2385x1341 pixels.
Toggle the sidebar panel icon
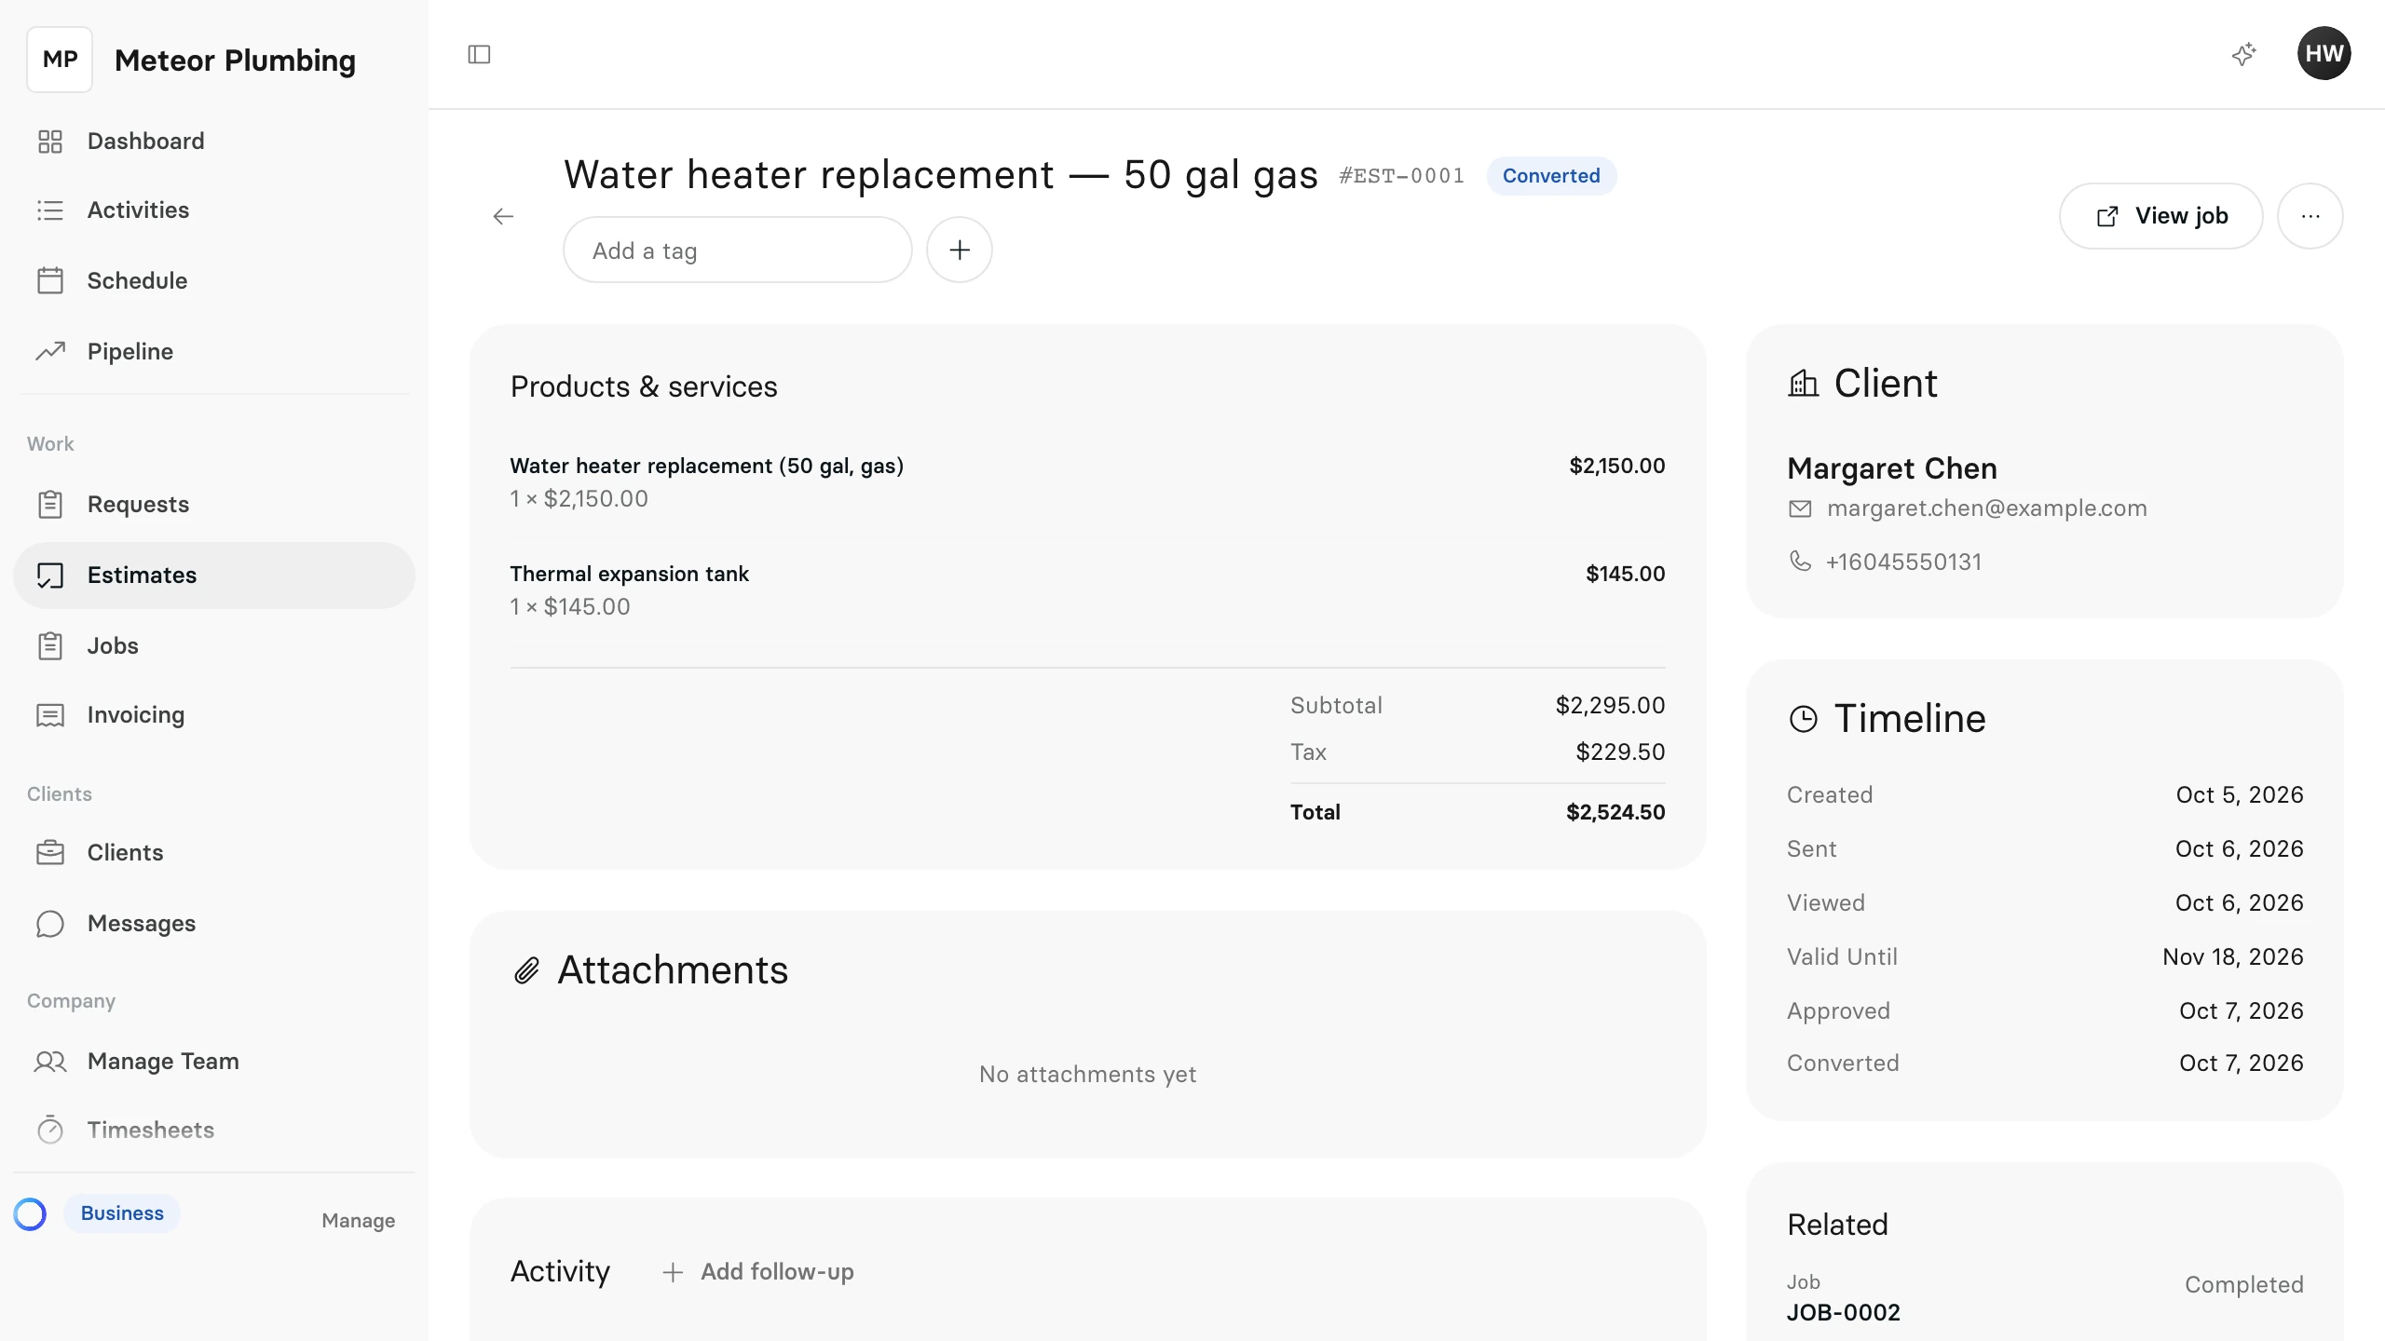tap(479, 54)
